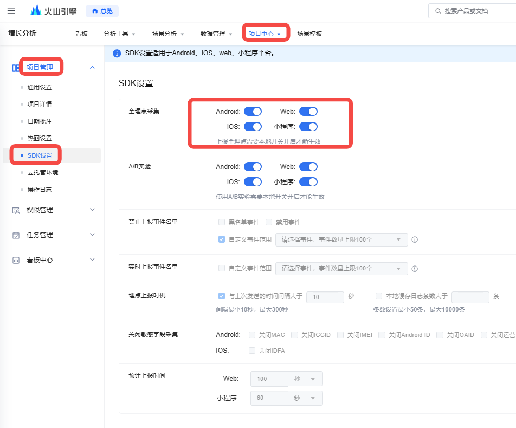Open the 场景模板 top navigation tab
516x428 pixels.
309,34
